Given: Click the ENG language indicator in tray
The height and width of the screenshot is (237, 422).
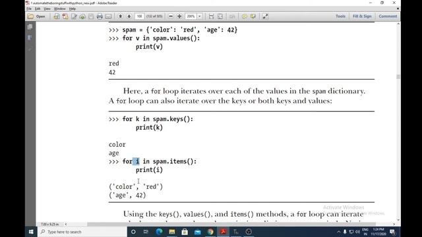Looking at the screenshot, I should [x=365, y=232].
